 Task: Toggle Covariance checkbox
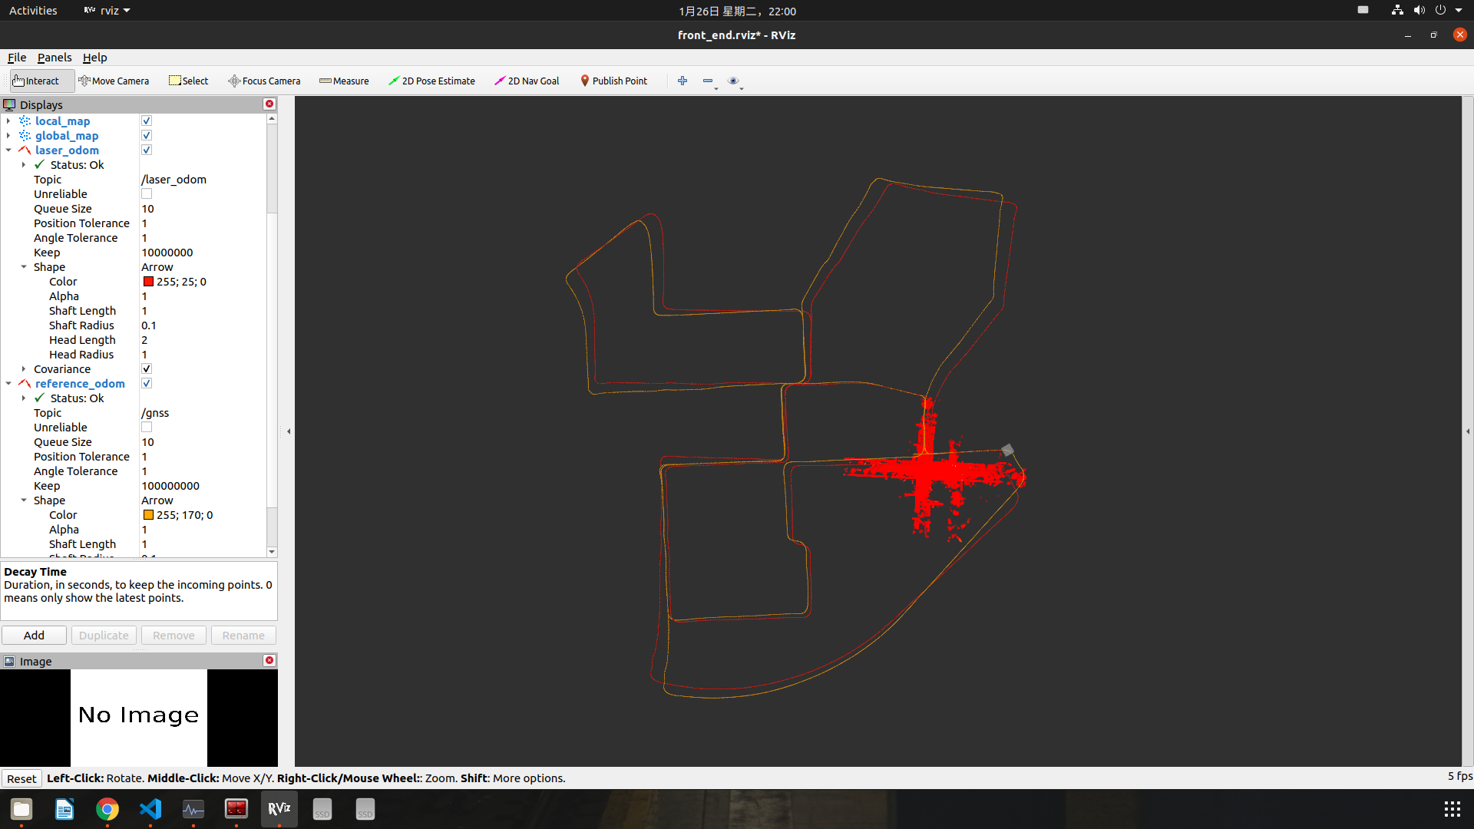pyautogui.click(x=147, y=368)
